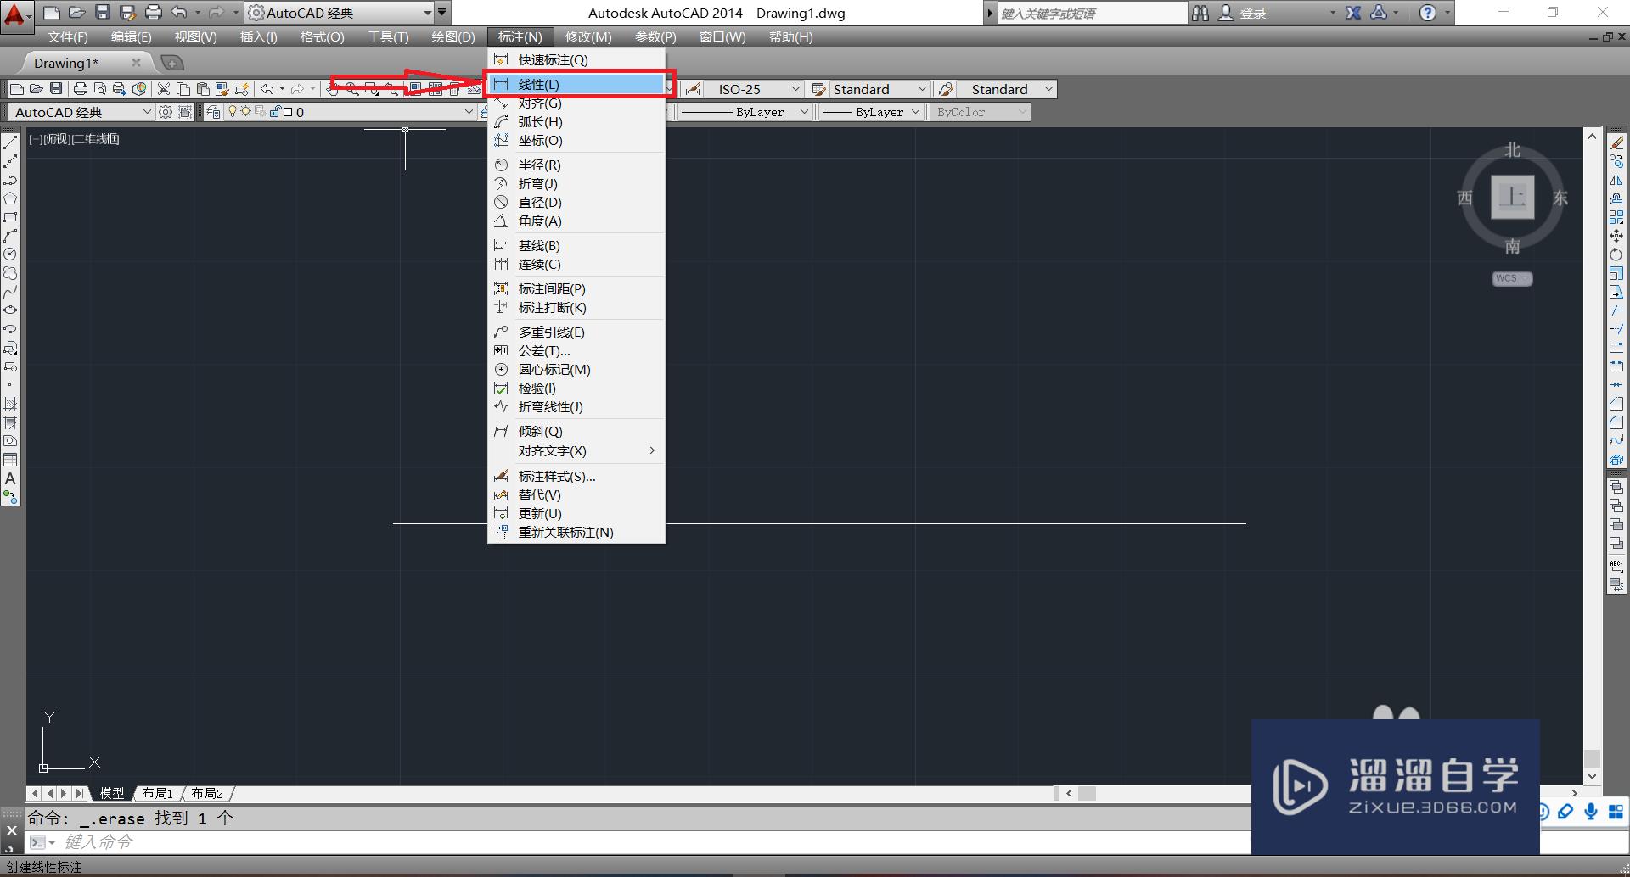1630x877 pixels.
Task: Switch to the 布局1 layout tab
Action: [158, 793]
